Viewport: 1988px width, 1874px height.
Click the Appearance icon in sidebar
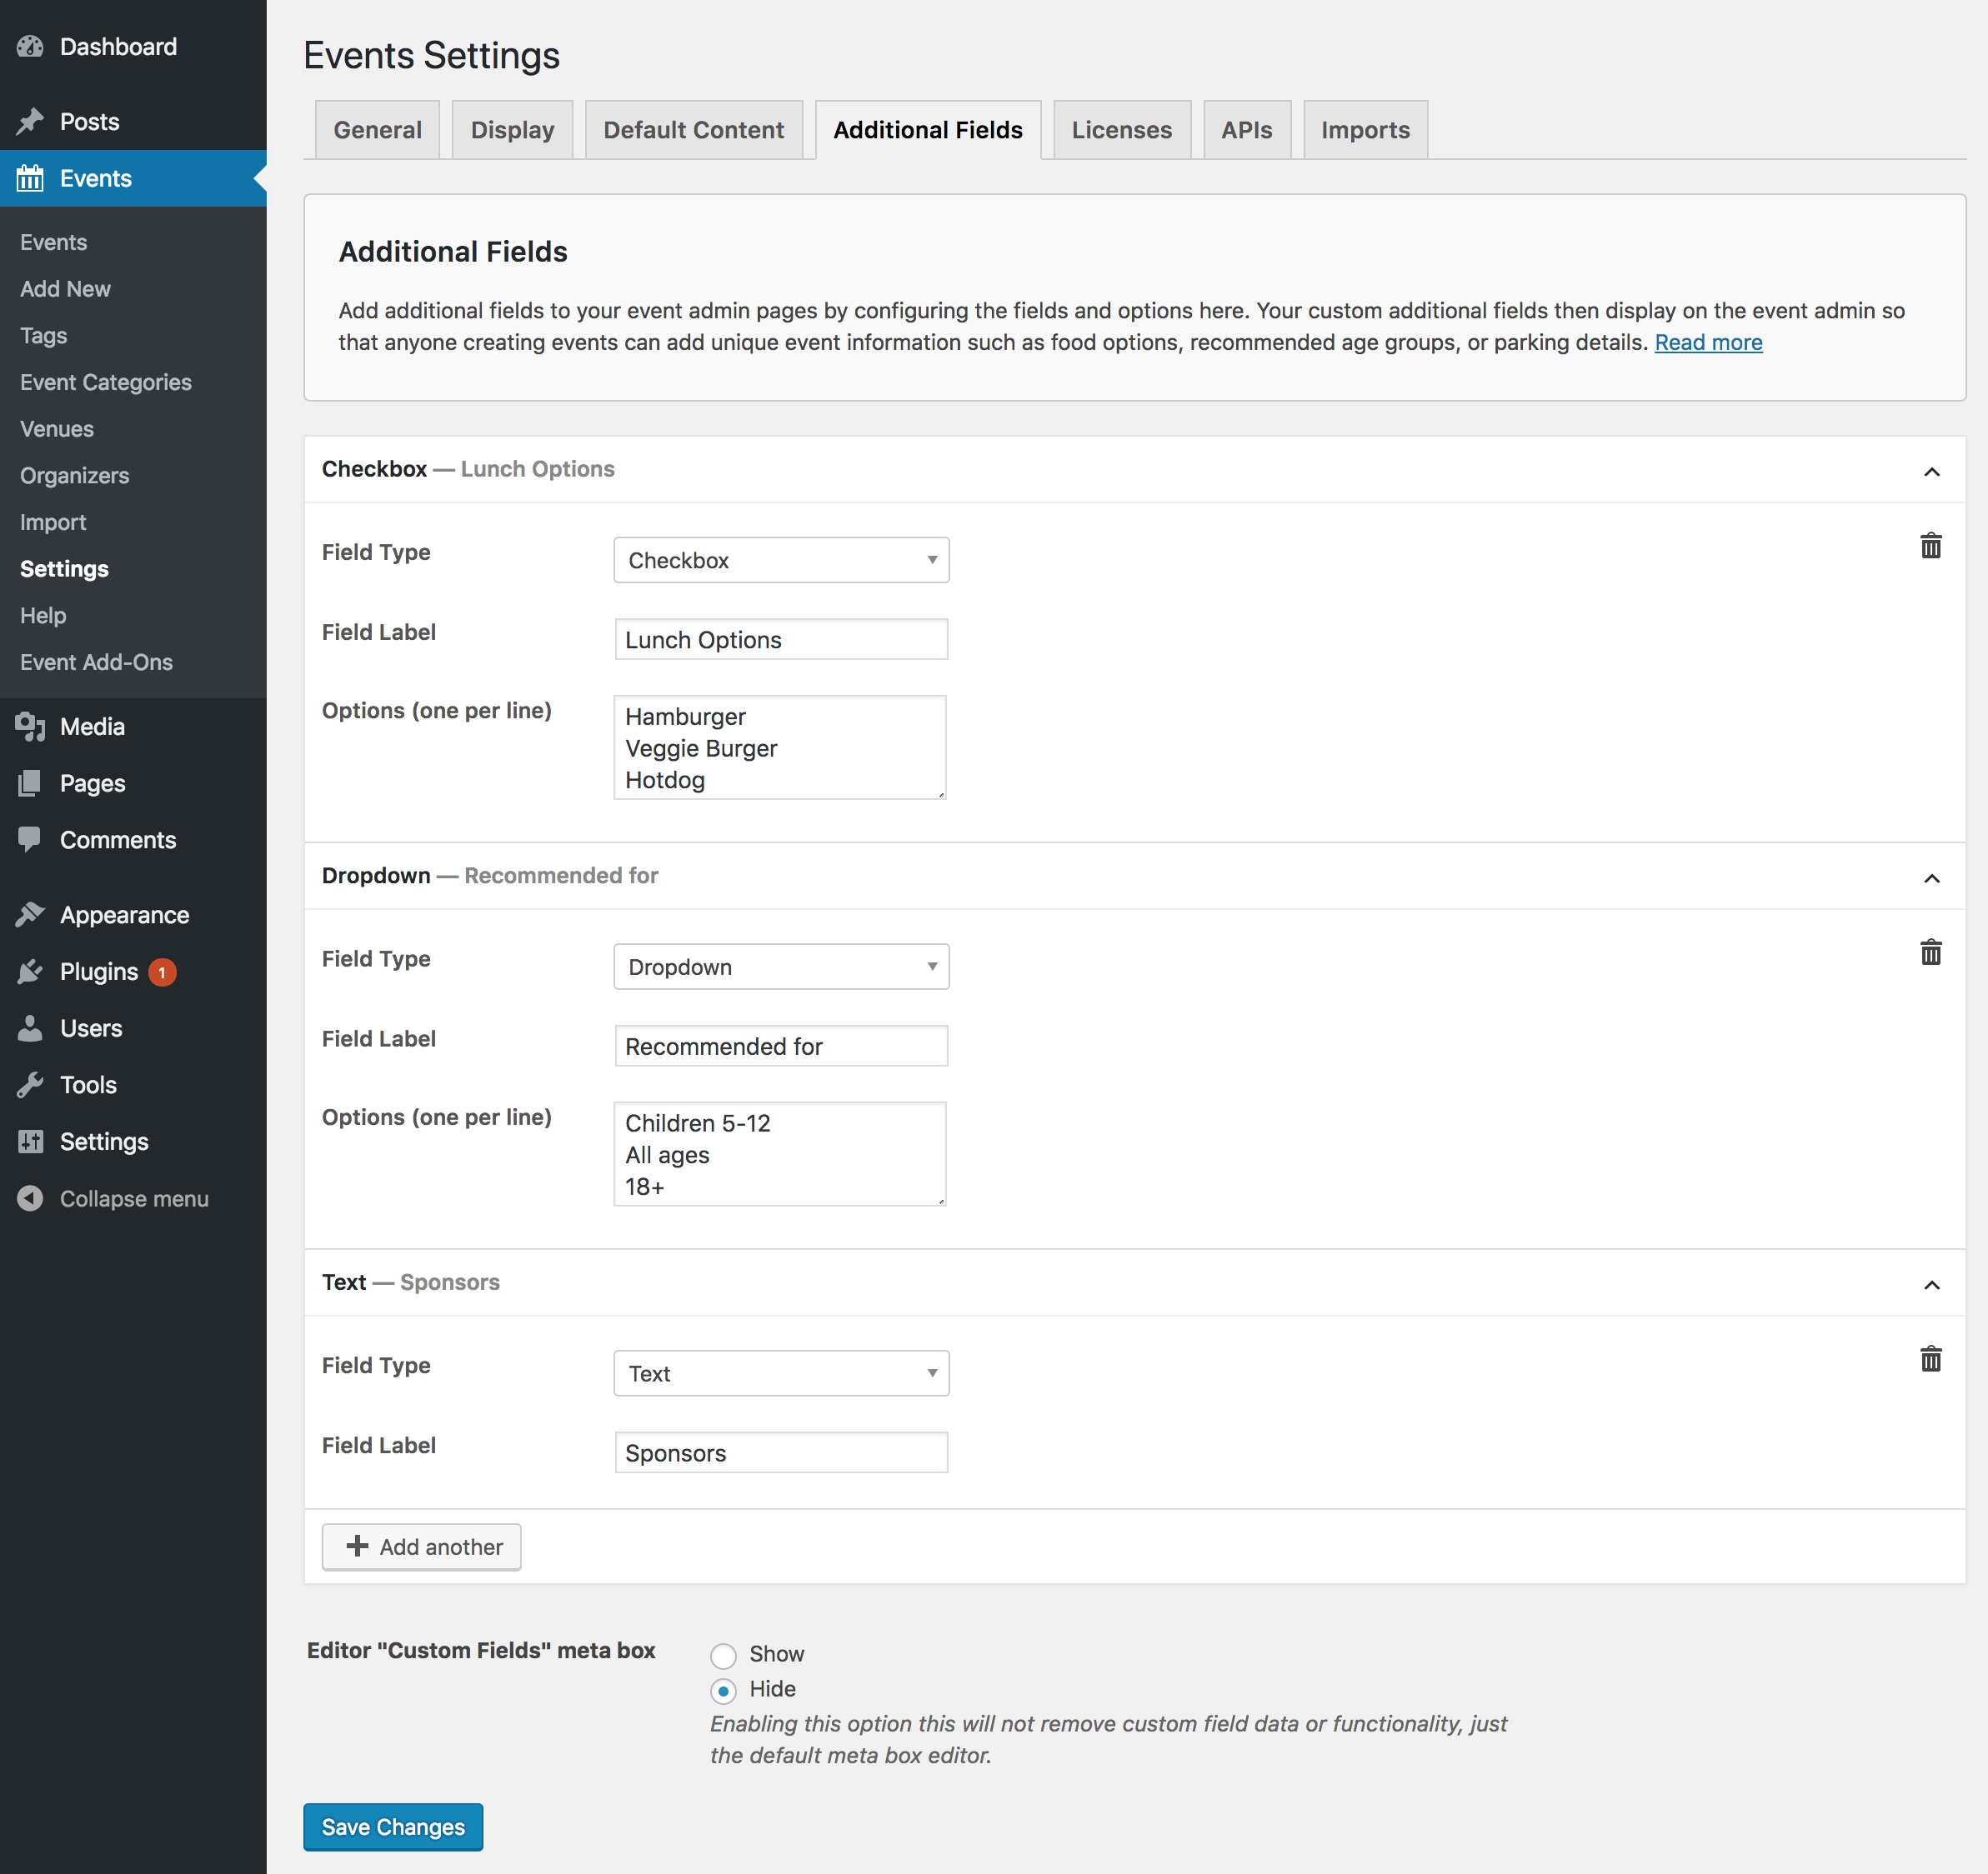point(32,912)
